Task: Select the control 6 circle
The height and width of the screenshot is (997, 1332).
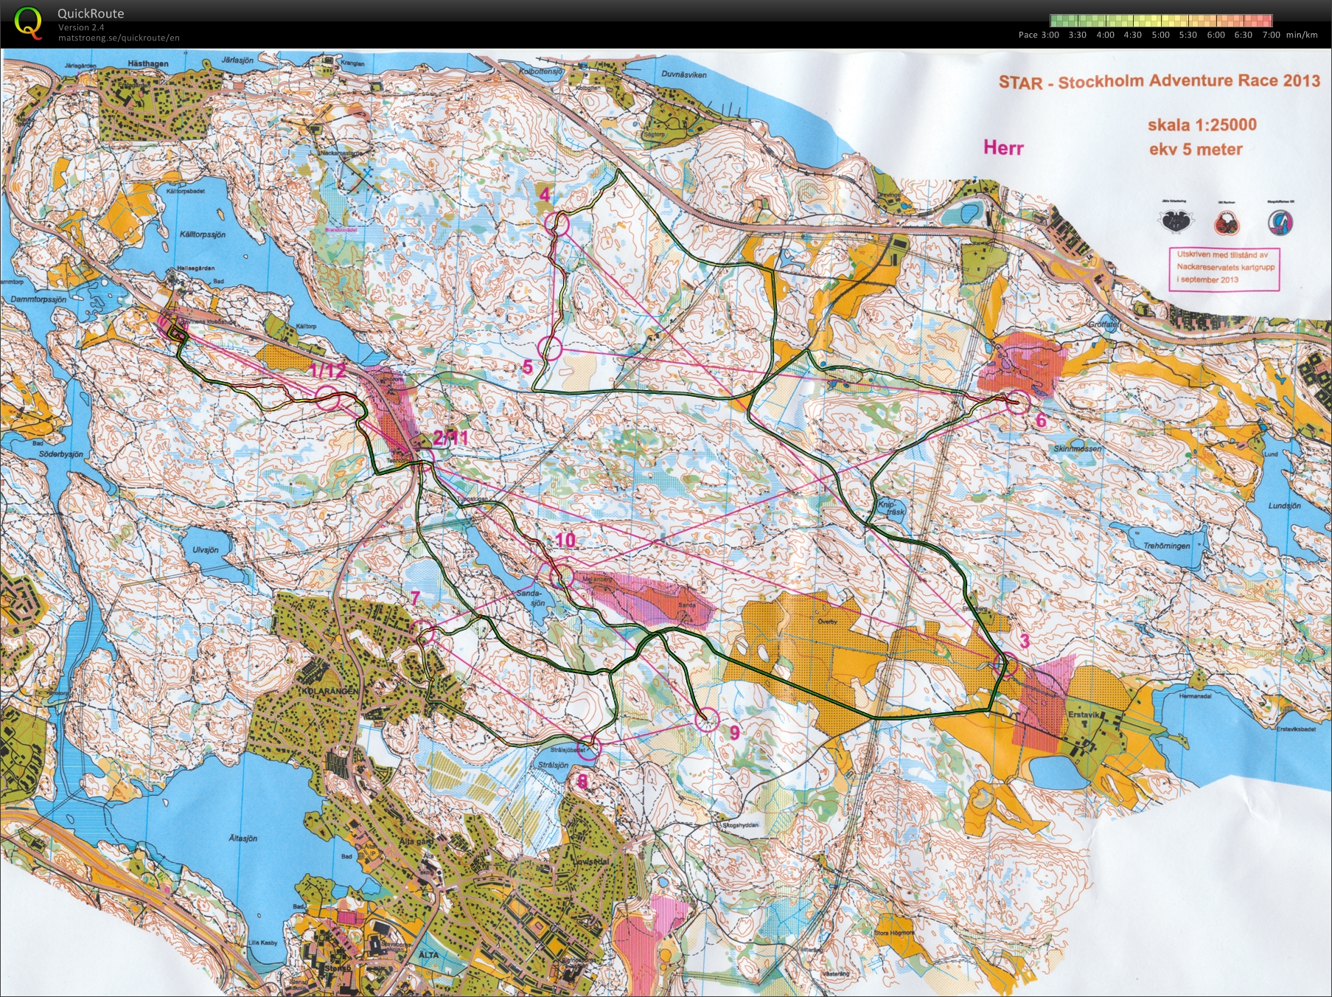Action: (x=1017, y=402)
